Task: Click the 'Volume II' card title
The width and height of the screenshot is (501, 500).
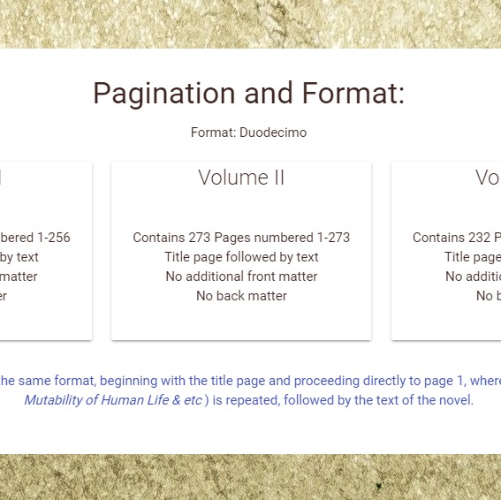Action: (241, 178)
